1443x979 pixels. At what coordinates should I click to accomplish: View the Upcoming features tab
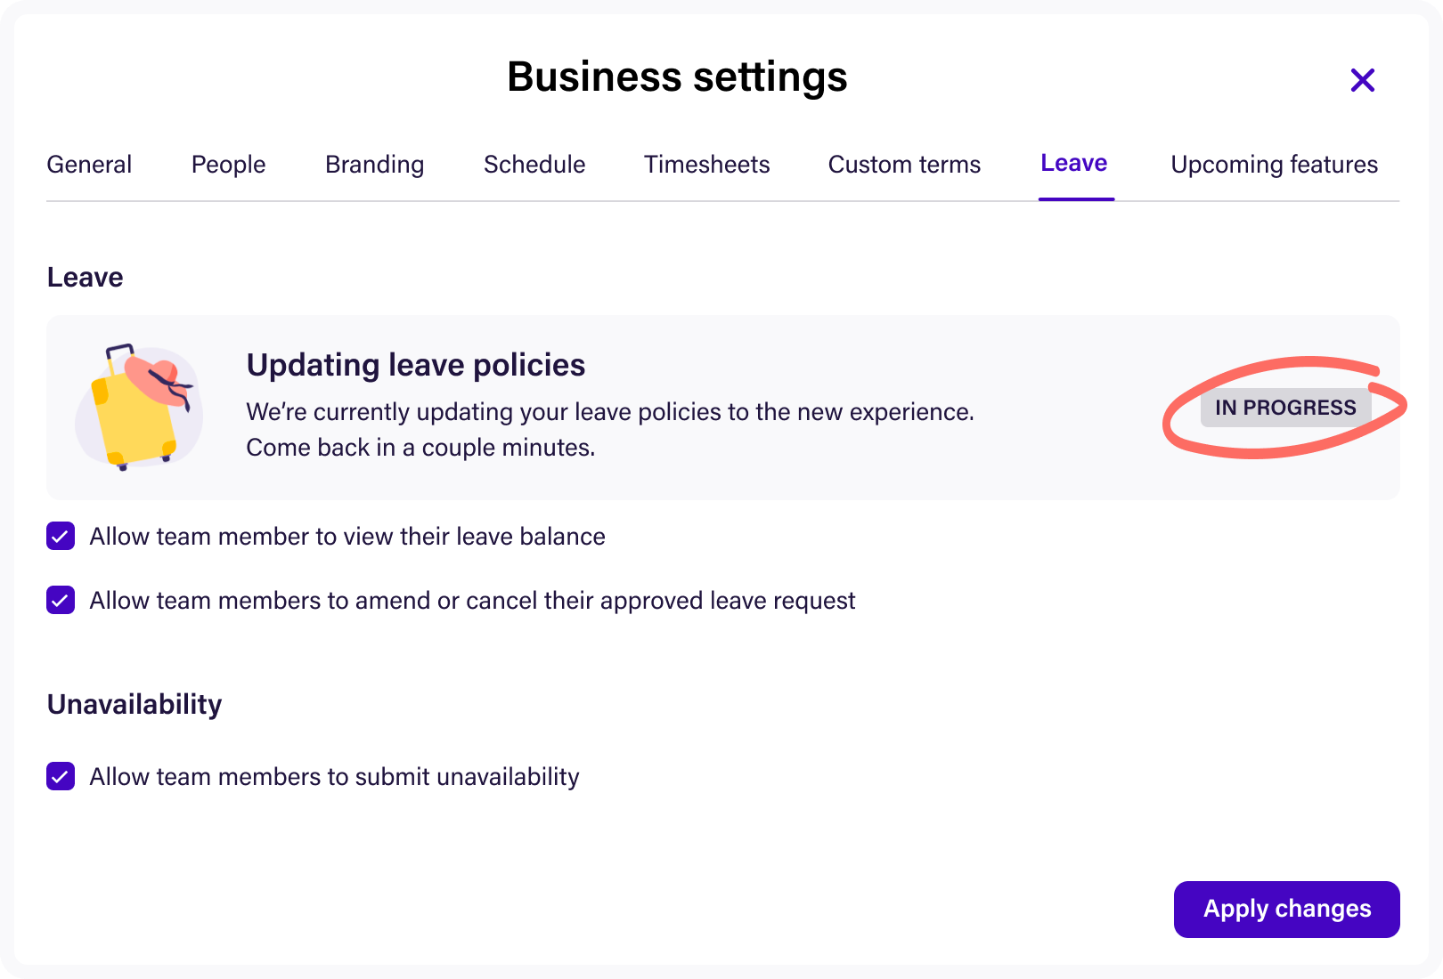pos(1274,165)
